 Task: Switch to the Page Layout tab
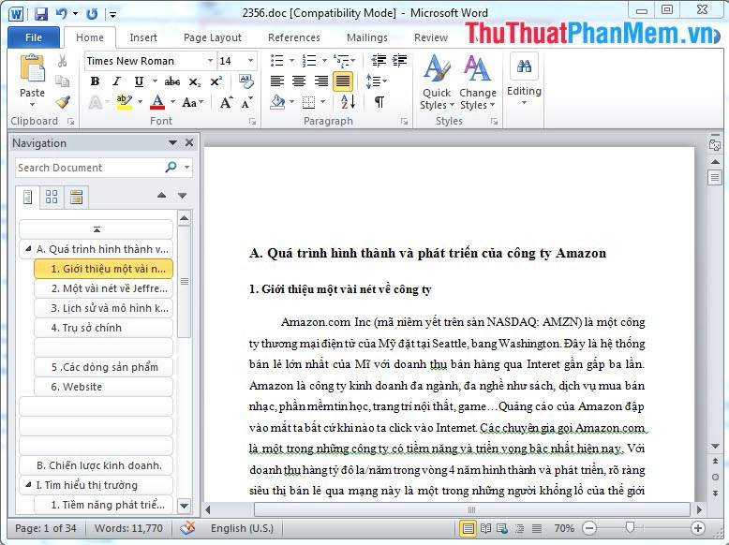tap(213, 37)
